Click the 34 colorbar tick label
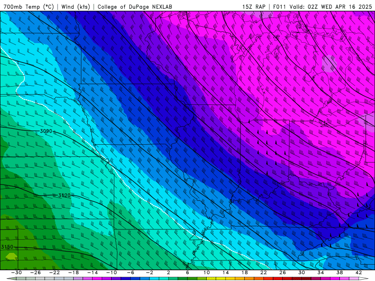This screenshot has width=375, height=281. click(x=321, y=273)
